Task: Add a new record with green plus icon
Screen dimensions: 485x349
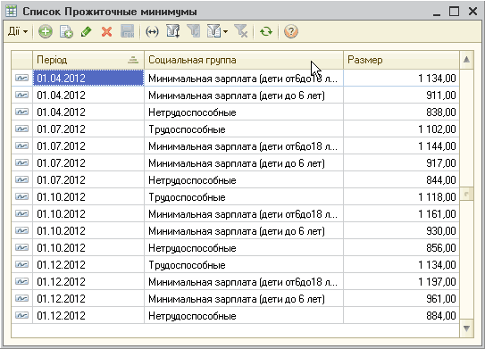Action: pos(46,31)
